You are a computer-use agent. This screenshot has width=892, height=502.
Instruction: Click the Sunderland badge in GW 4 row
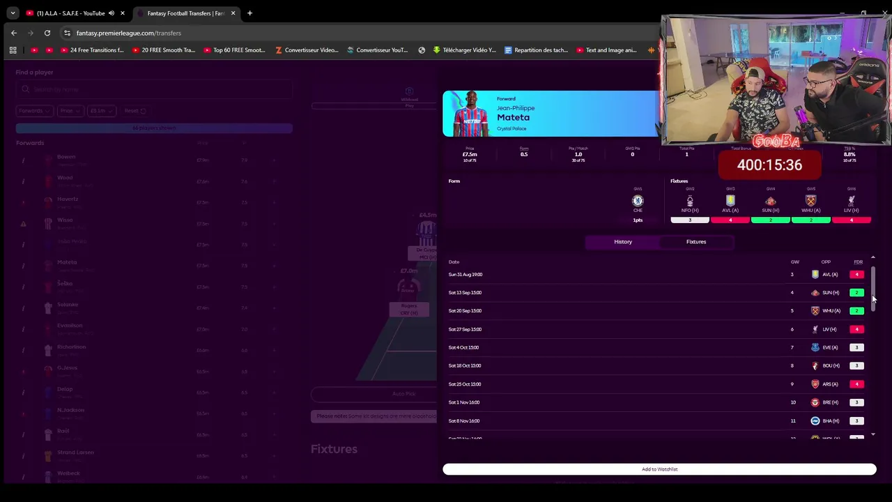pos(815,292)
